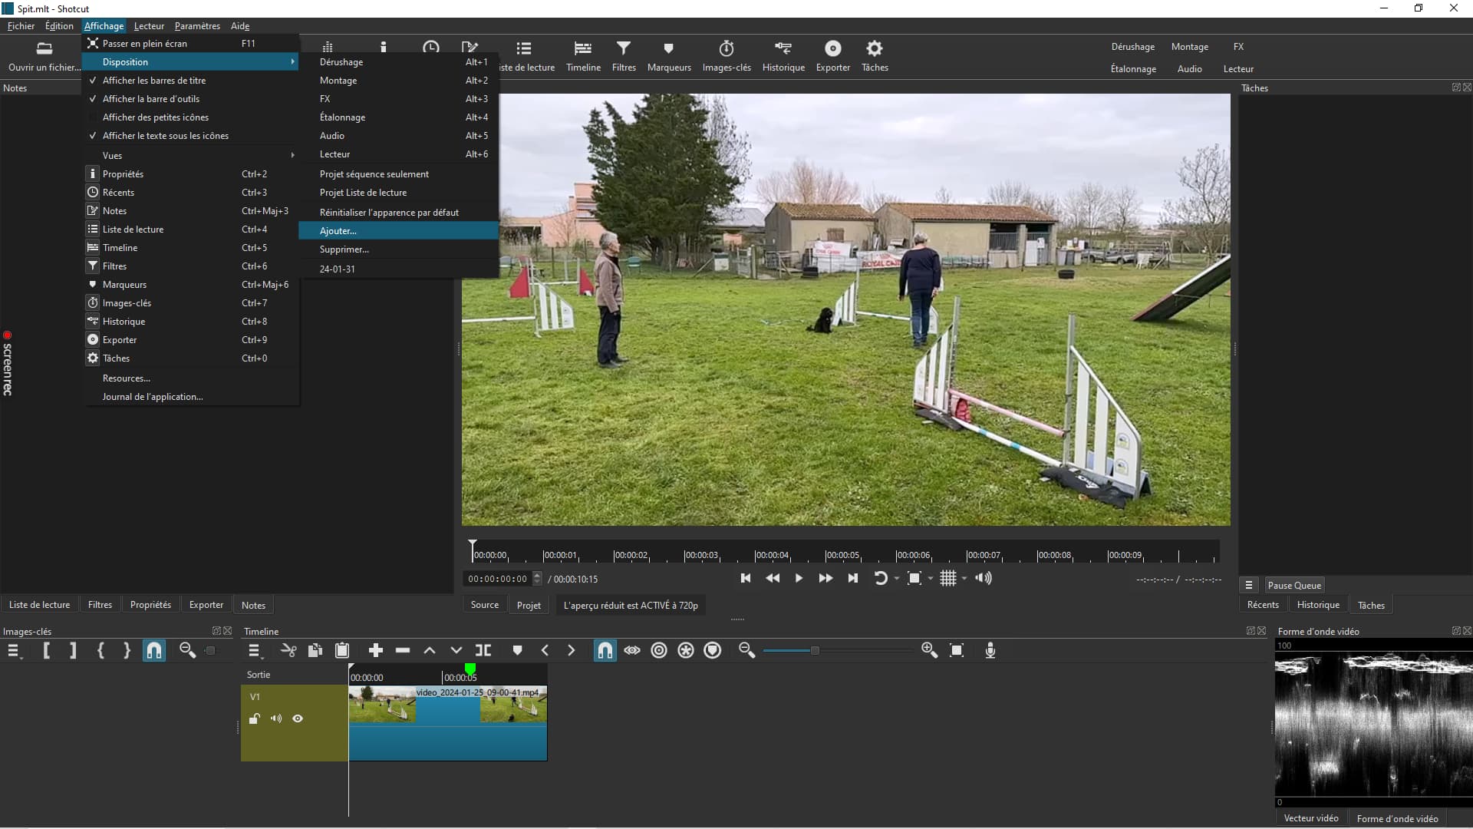This screenshot has width=1473, height=829.
Task: Toggle 'Afficher des petites icônes' option
Action: pos(156,117)
